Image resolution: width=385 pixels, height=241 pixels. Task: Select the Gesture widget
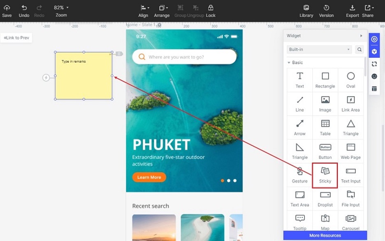click(299, 174)
